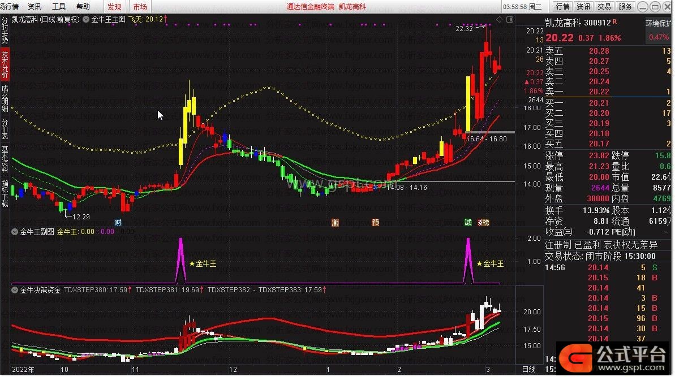The height and width of the screenshot is (377, 675).
Task: Open the 工具 menu
Action: [58, 6]
